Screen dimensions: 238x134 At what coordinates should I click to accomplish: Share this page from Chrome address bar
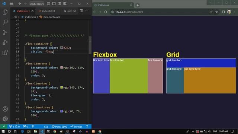point(211,12)
